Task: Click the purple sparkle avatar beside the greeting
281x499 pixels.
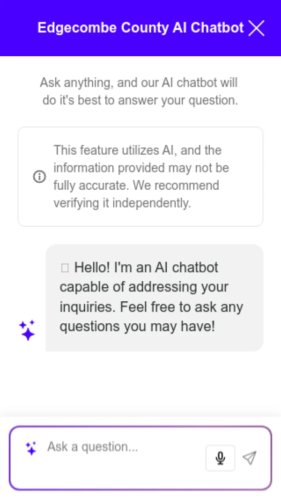Action: (27, 330)
